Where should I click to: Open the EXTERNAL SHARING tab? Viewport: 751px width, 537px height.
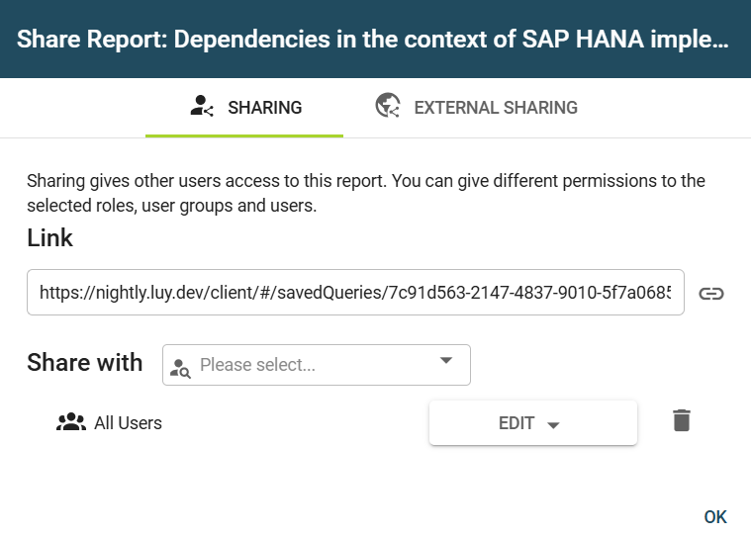click(495, 108)
